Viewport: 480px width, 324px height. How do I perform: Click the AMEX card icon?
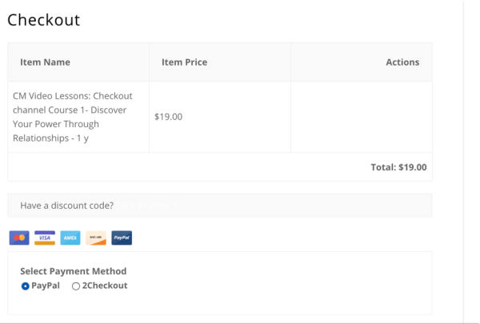(x=70, y=238)
